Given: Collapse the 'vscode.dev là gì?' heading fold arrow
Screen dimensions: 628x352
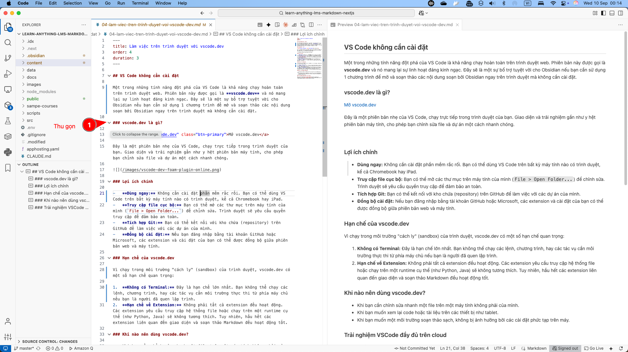Looking at the screenshot, I should pos(109,123).
